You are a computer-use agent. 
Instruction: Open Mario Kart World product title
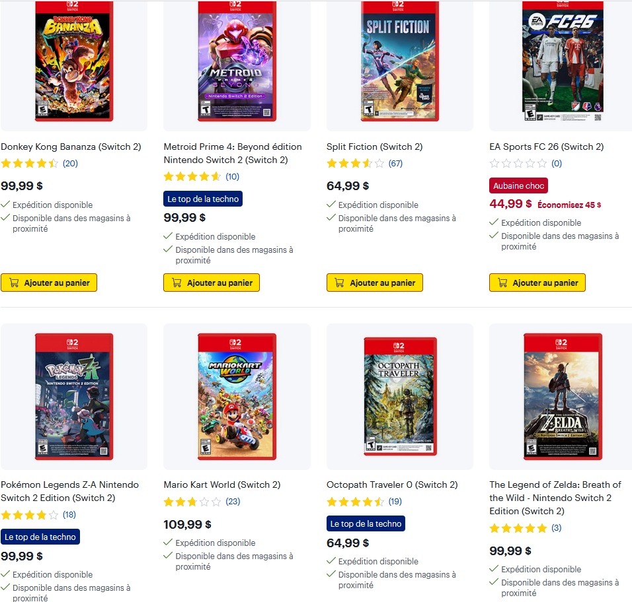(222, 485)
